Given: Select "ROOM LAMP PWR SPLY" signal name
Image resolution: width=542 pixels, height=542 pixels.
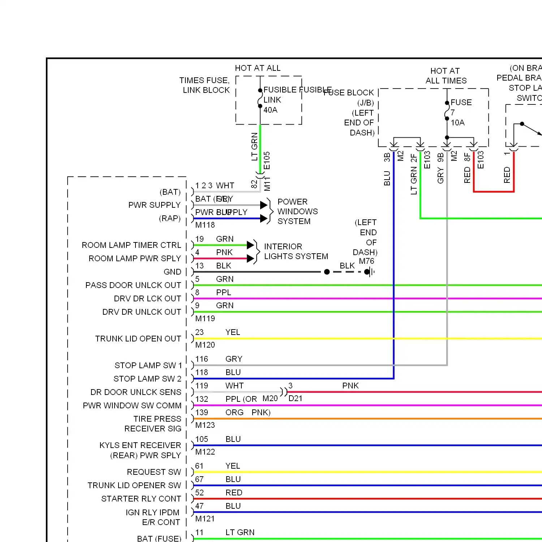Looking at the screenshot, I should coord(135,258).
